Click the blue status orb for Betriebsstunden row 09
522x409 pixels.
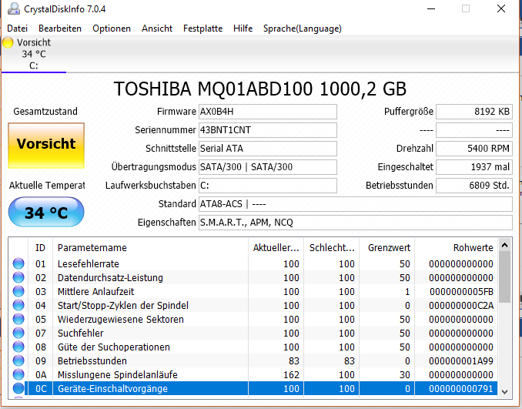18,360
